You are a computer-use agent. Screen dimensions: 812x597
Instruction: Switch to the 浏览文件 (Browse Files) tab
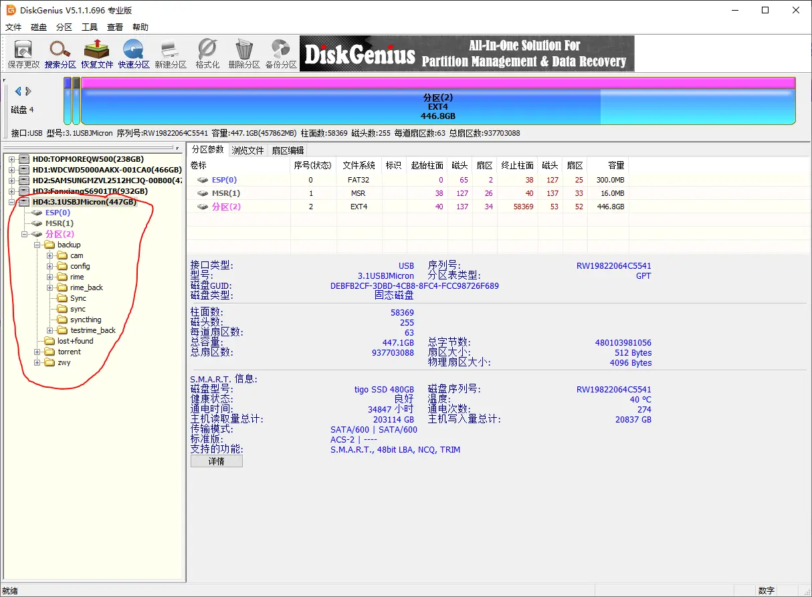[247, 150]
